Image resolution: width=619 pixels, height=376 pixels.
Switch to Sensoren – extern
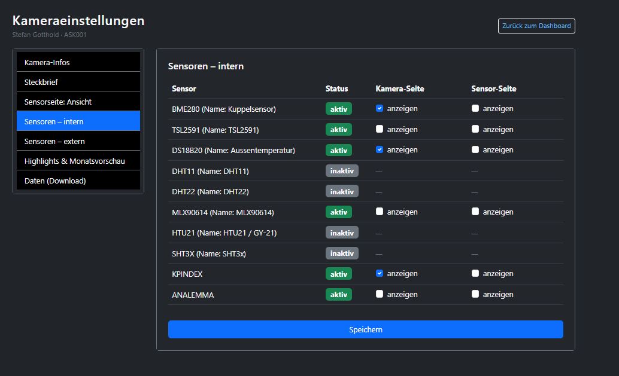78,140
